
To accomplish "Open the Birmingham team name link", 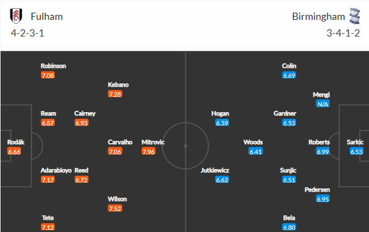I will (x=319, y=17).
